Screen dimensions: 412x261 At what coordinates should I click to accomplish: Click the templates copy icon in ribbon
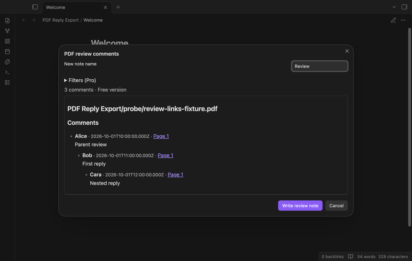pyautogui.click(x=7, y=62)
